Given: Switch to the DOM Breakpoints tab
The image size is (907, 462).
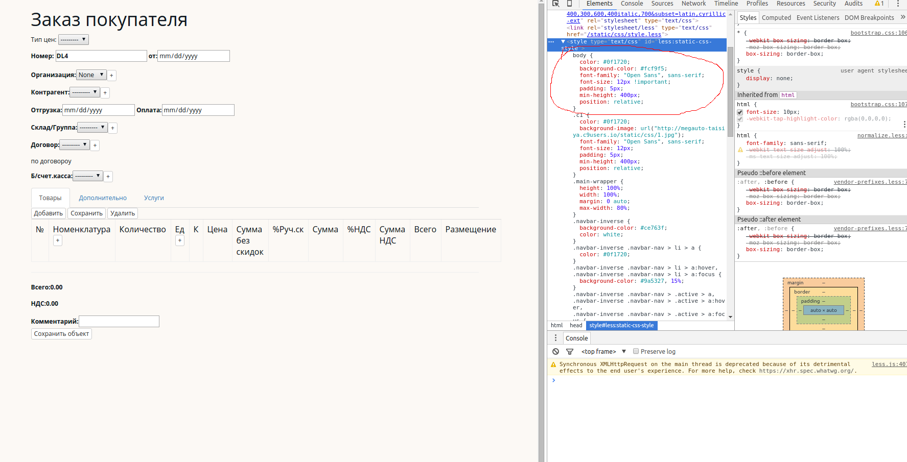Looking at the screenshot, I should pyautogui.click(x=869, y=18).
